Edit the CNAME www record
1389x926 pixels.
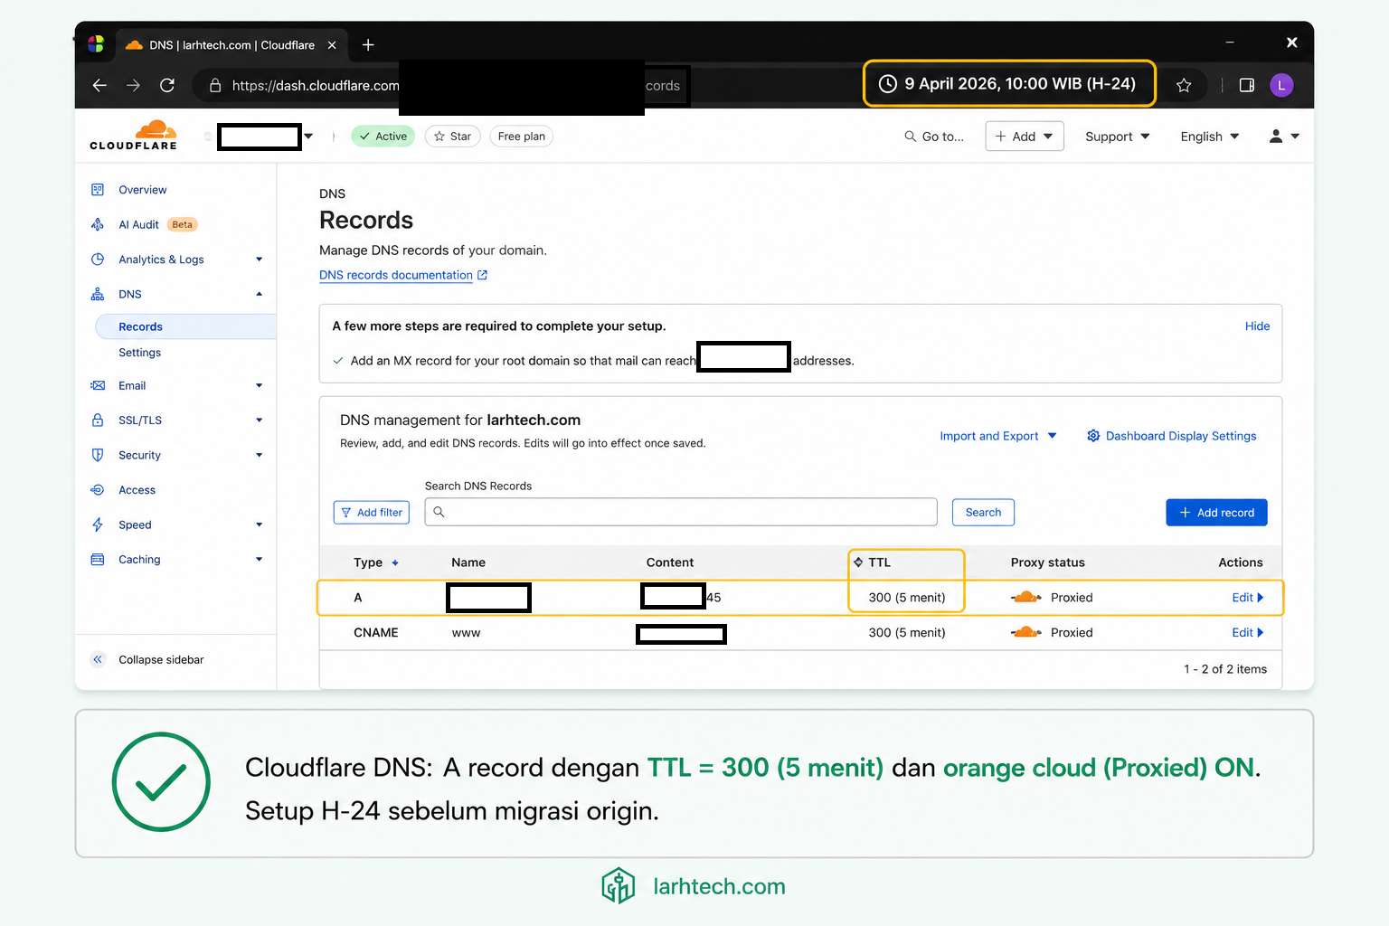(x=1248, y=632)
